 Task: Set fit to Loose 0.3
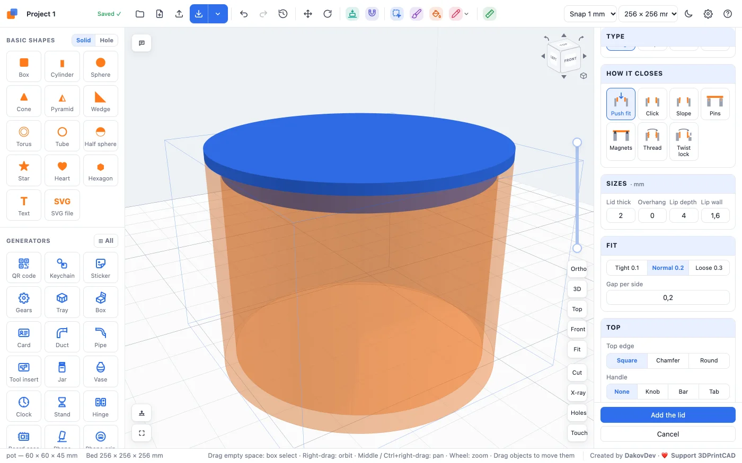pos(709,268)
